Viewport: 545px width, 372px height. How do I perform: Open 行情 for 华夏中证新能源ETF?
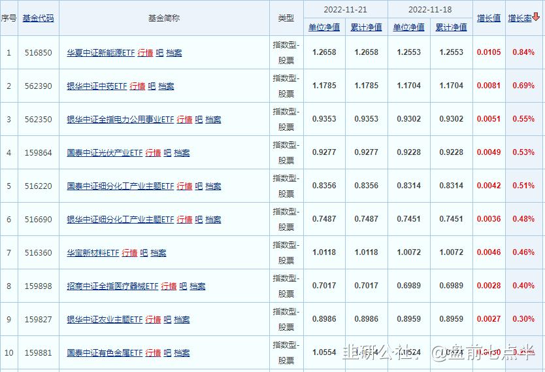pyautogui.click(x=145, y=53)
